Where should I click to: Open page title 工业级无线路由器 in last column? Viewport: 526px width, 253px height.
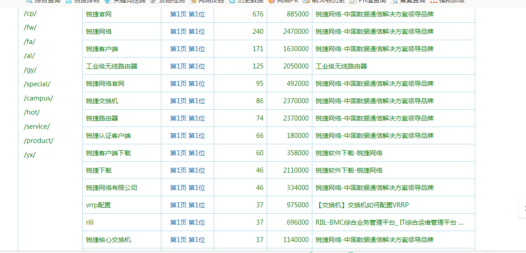(341, 66)
